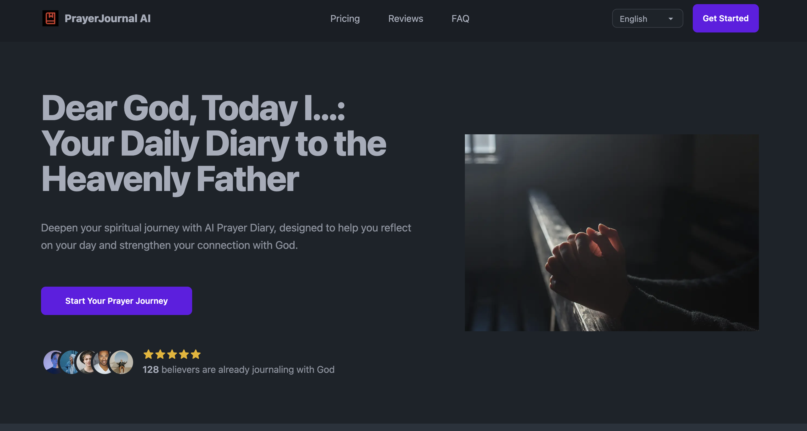The image size is (807, 431).
Task: Open the Pricing nav item
Action: [345, 19]
